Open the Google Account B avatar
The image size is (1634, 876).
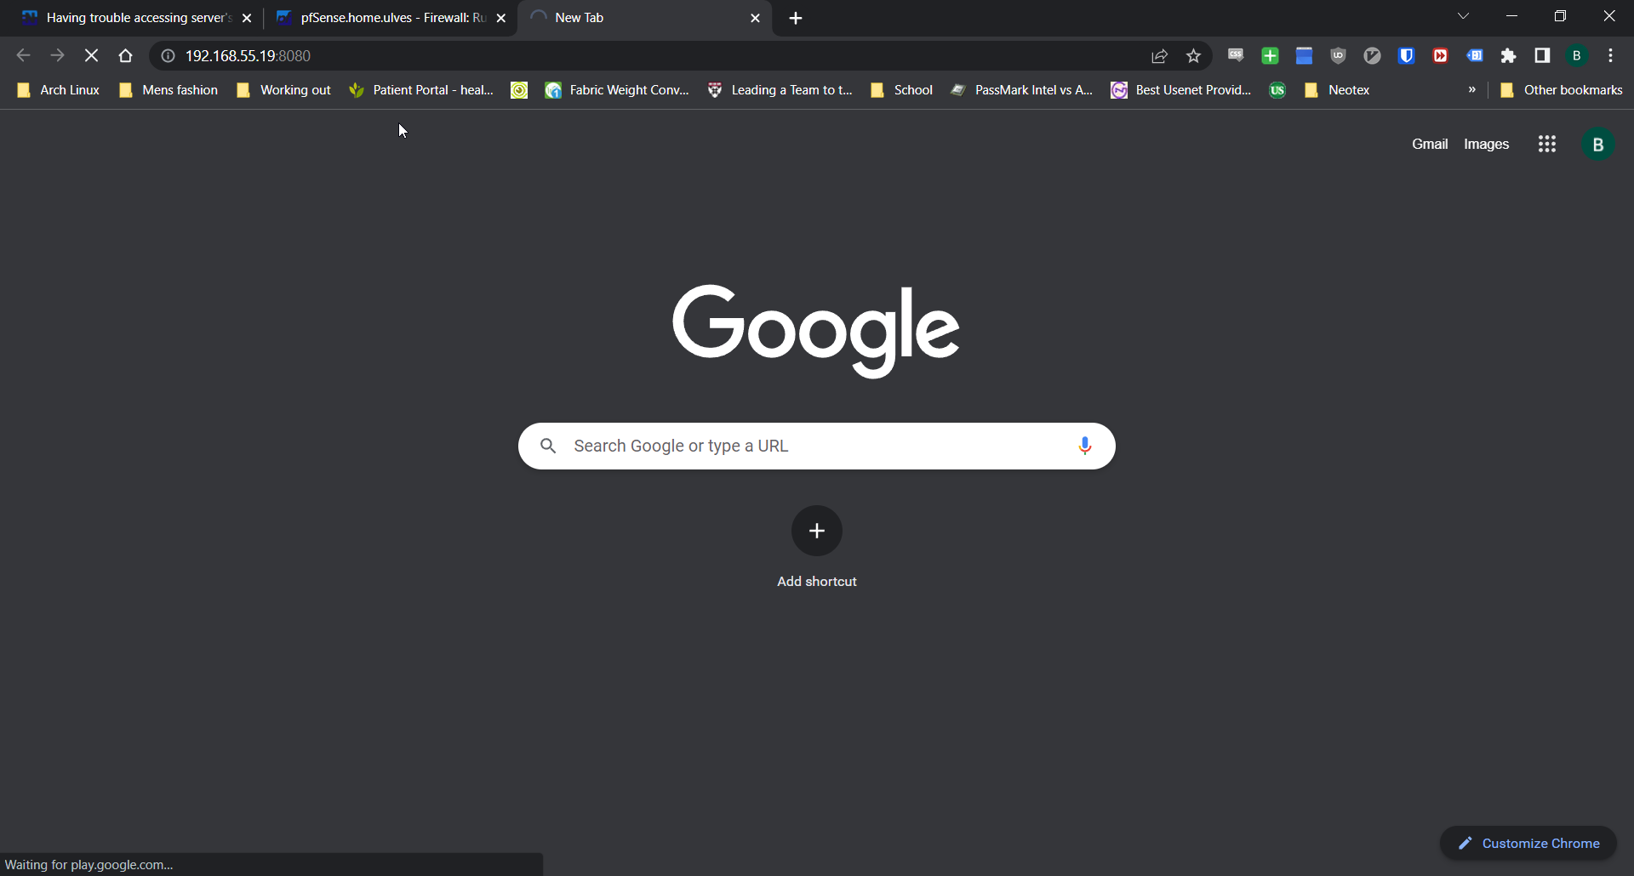(1598, 145)
